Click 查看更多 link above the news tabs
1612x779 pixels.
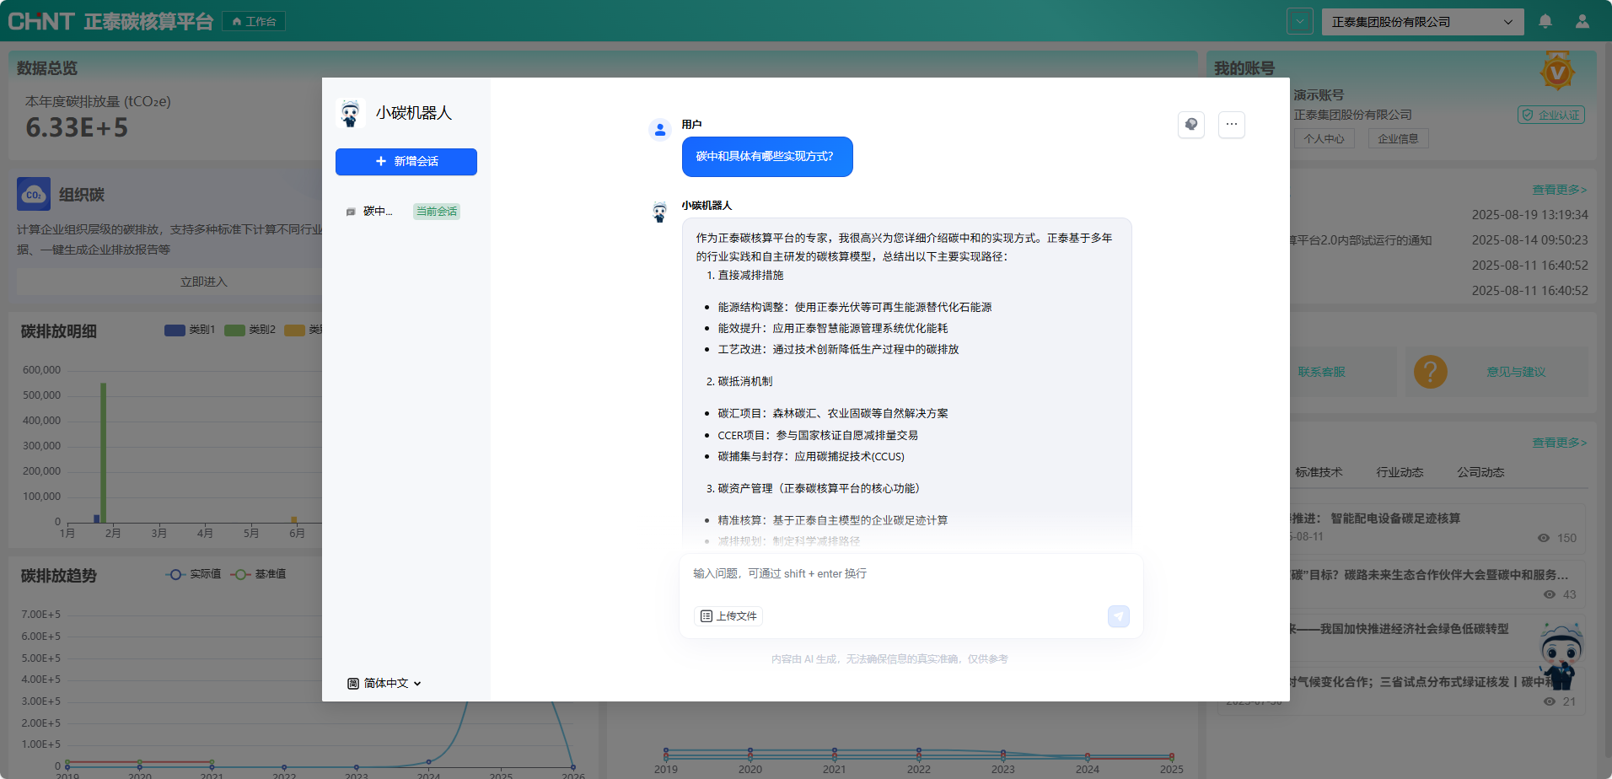point(1560,443)
